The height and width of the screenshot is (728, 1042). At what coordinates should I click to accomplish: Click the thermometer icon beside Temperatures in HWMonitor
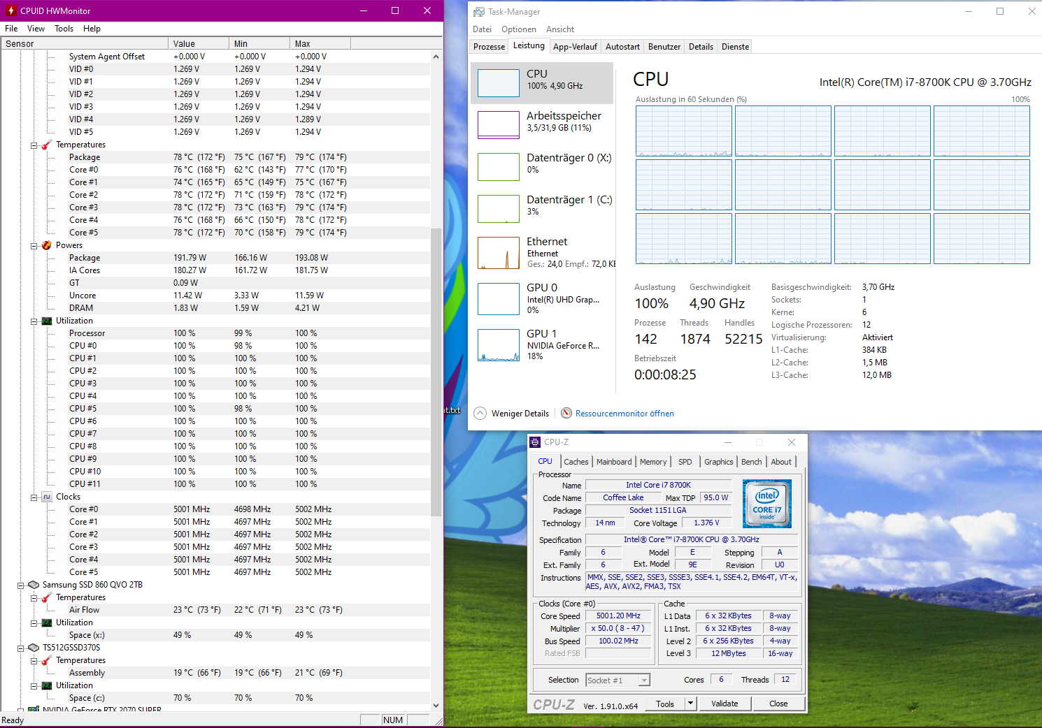click(45, 145)
